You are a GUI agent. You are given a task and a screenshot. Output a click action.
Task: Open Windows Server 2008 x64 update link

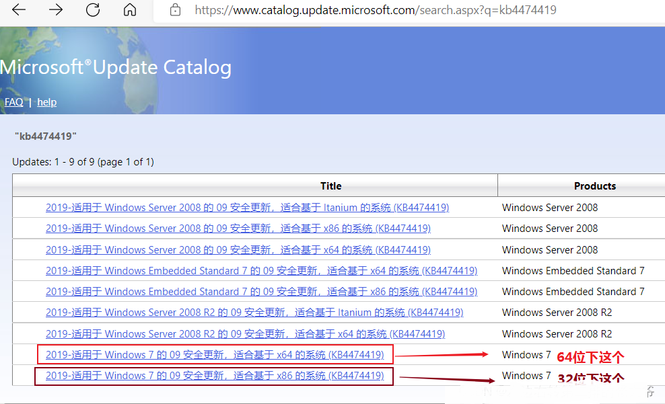pyautogui.click(x=238, y=250)
